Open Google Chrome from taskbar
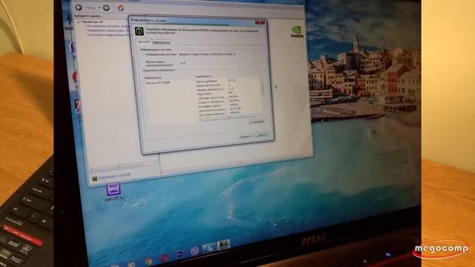The image size is (475, 267). pos(148,261)
